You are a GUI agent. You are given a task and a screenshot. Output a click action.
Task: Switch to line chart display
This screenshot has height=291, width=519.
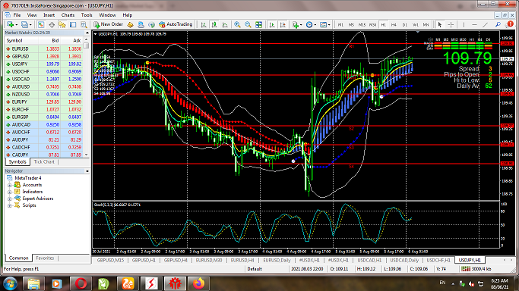click(225, 25)
